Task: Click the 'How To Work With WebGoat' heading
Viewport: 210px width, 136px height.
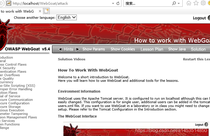Action: [x=88, y=70]
